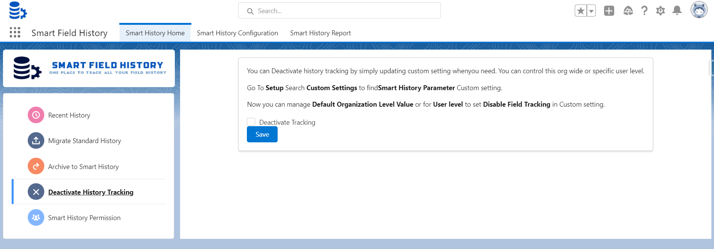Click the Archive to Smart History icon
This screenshot has width=714, height=249.
36,166
